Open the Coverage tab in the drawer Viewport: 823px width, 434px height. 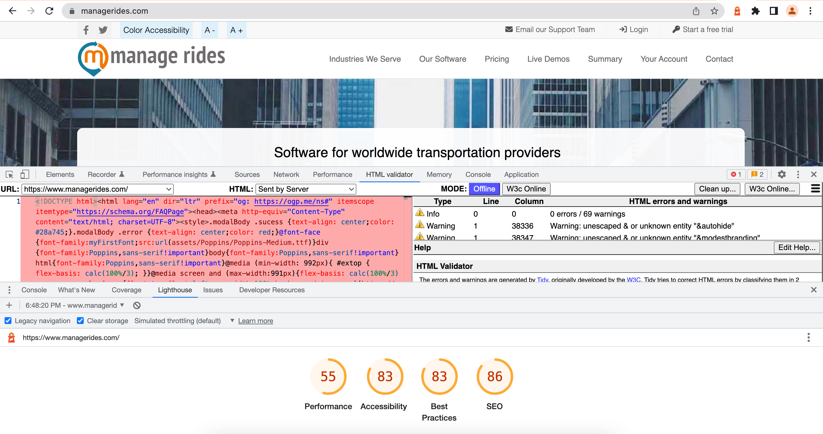click(x=127, y=290)
